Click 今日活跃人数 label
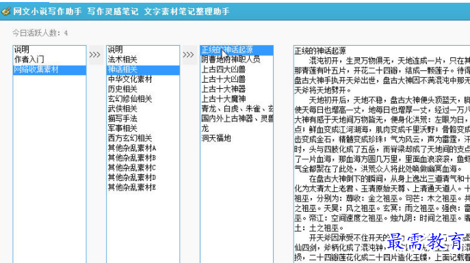Screen dimensions: 470x263 (x=40, y=33)
